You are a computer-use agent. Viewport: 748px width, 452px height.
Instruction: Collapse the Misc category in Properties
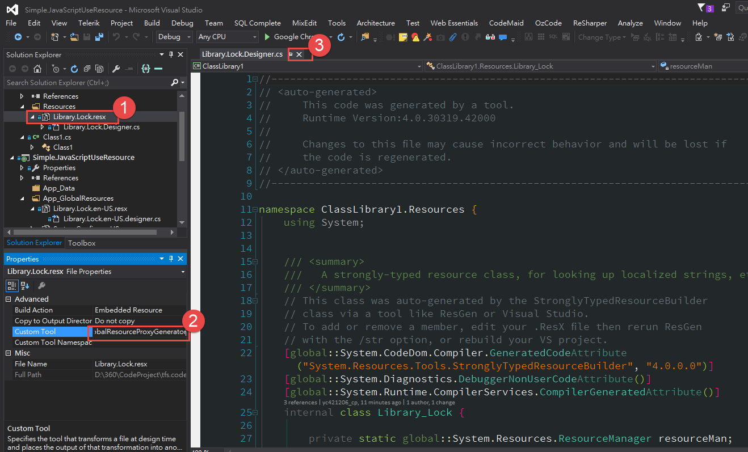9,353
